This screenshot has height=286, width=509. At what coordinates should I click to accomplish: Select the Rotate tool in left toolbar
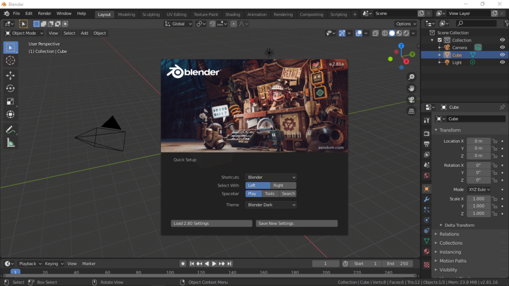[10, 88]
